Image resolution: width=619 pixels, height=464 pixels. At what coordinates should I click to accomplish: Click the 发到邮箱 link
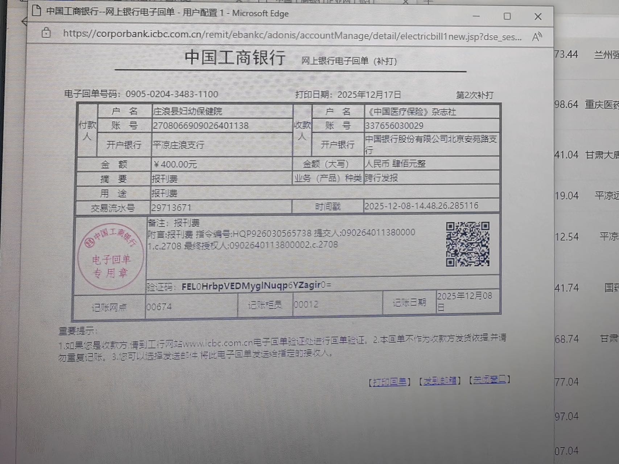pos(440,381)
